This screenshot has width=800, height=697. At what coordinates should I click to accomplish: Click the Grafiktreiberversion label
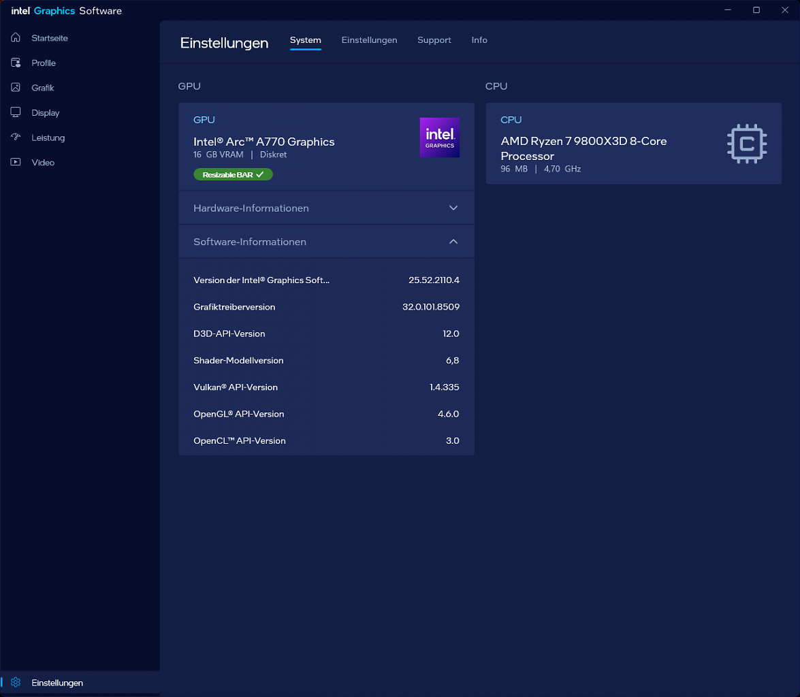tap(234, 307)
